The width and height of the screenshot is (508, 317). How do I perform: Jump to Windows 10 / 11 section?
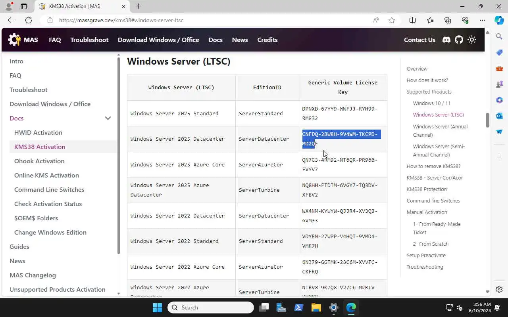click(432, 103)
